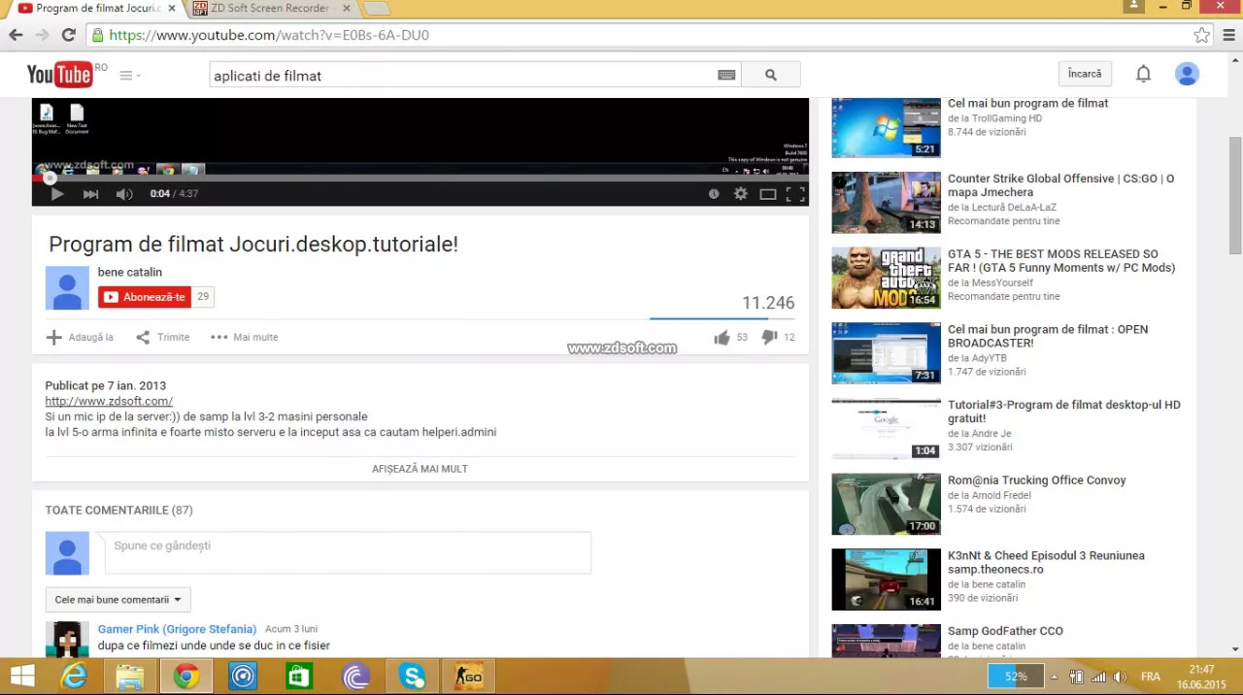The width and height of the screenshot is (1243, 695).
Task: Expand description with AFIȘEAZĂ MAI MULT
Action: coord(420,469)
